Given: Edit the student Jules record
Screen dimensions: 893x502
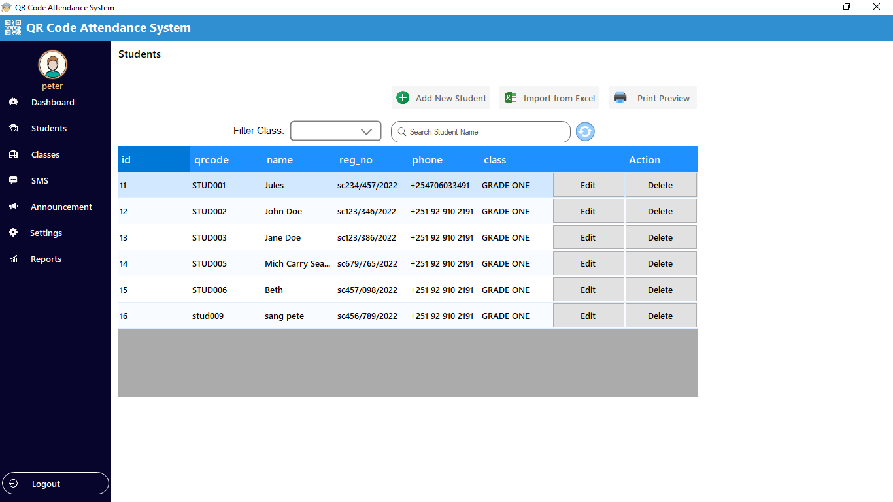Looking at the screenshot, I should (588, 185).
